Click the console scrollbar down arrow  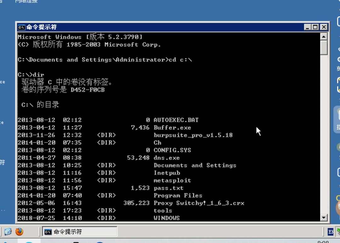(324, 218)
